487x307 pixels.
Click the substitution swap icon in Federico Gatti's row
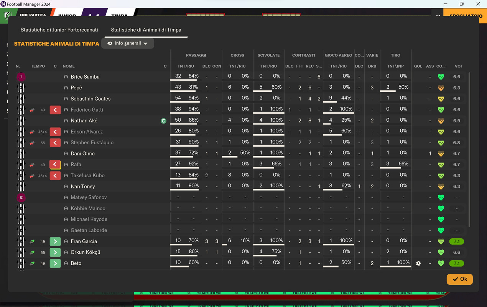[32, 110]
